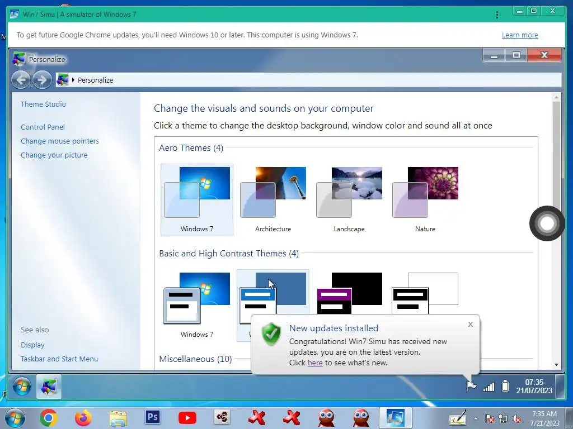Click the scrollbar down arrow in themes list
The height and width of the screenshot is (429, 573).
click(556, 364)
